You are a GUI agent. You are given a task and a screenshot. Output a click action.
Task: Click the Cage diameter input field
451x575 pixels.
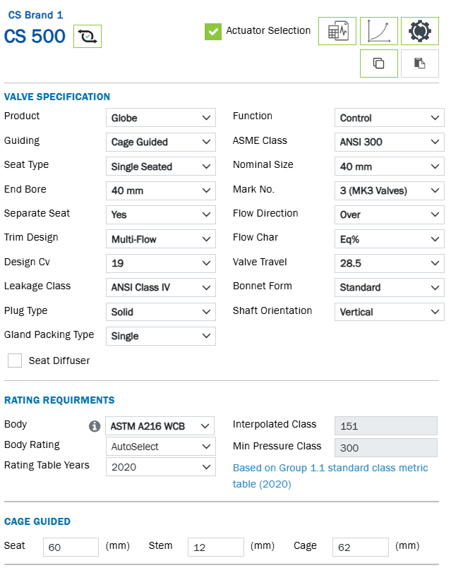coord(361,547)
